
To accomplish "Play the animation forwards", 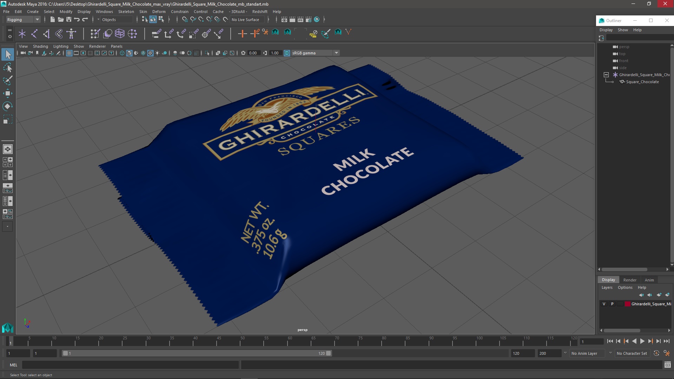I will click(642, 341).
